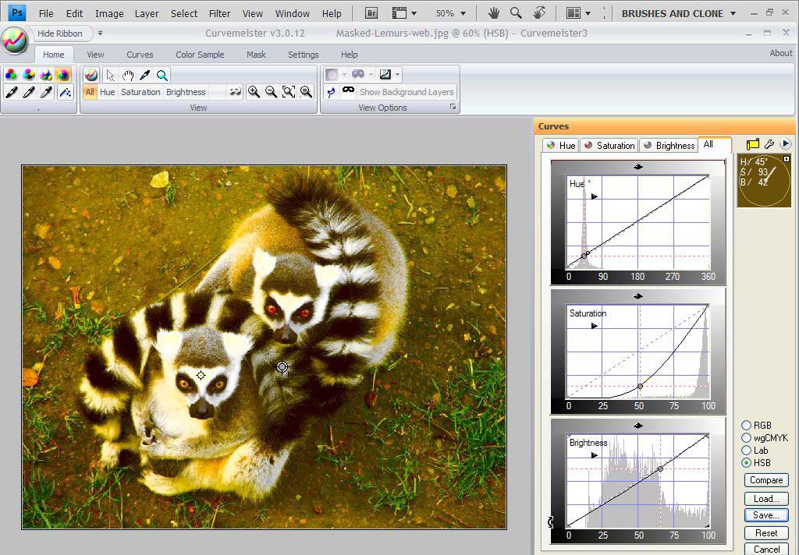This screenshot has height=555, width=799.
Task: Pick the white point eyedropper
Action: click(29, 92)
